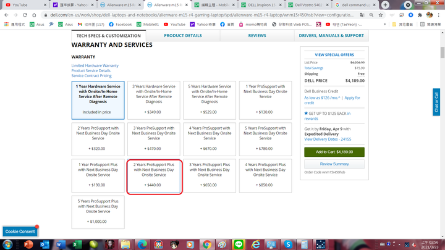The image size is (445, 250).
Task: Click Review Summary button
Action: pos(334,164)
